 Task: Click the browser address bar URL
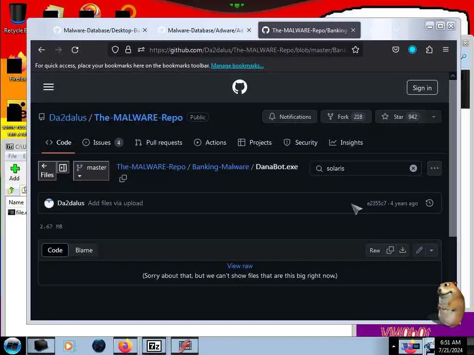click(x=248, y=50)
